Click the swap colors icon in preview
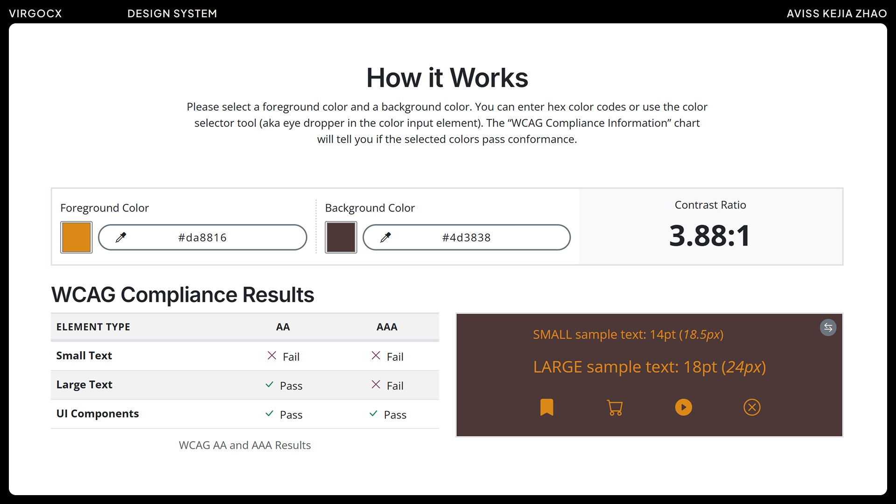 tap(828, 328)
